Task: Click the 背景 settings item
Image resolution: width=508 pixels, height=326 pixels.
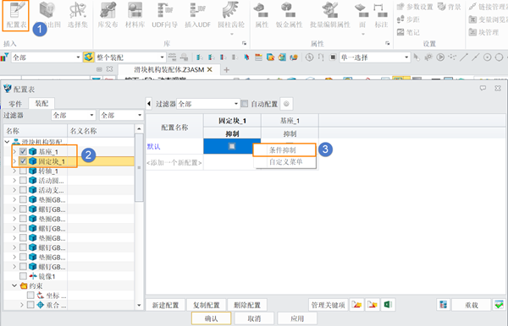Action: pyautogui.click(x=450, y=7)
